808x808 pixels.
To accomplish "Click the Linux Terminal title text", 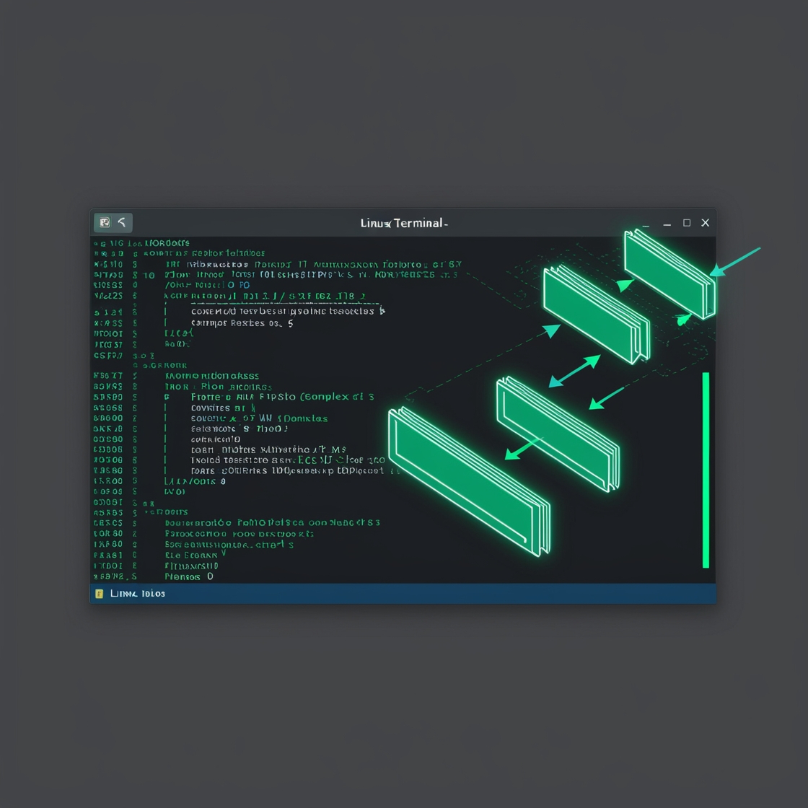I will click(404, 223).
